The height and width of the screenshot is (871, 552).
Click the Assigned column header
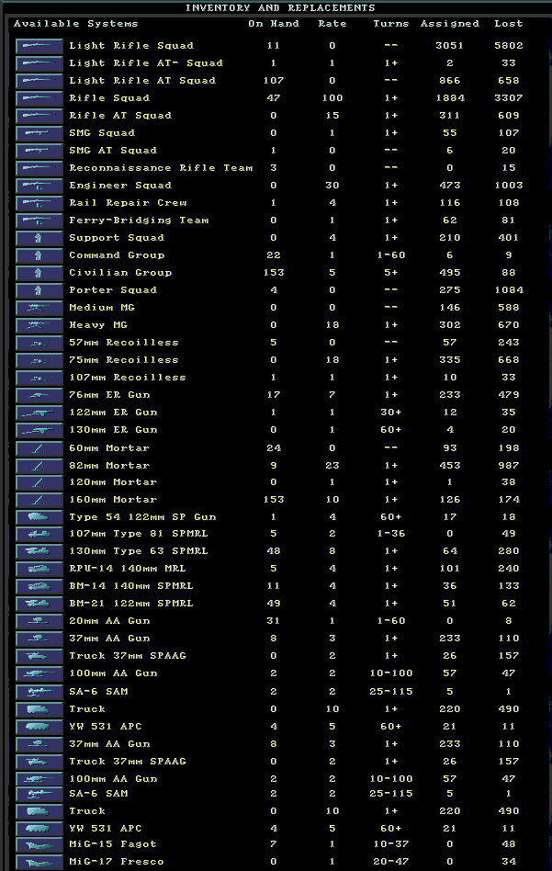tap(449, 24)
